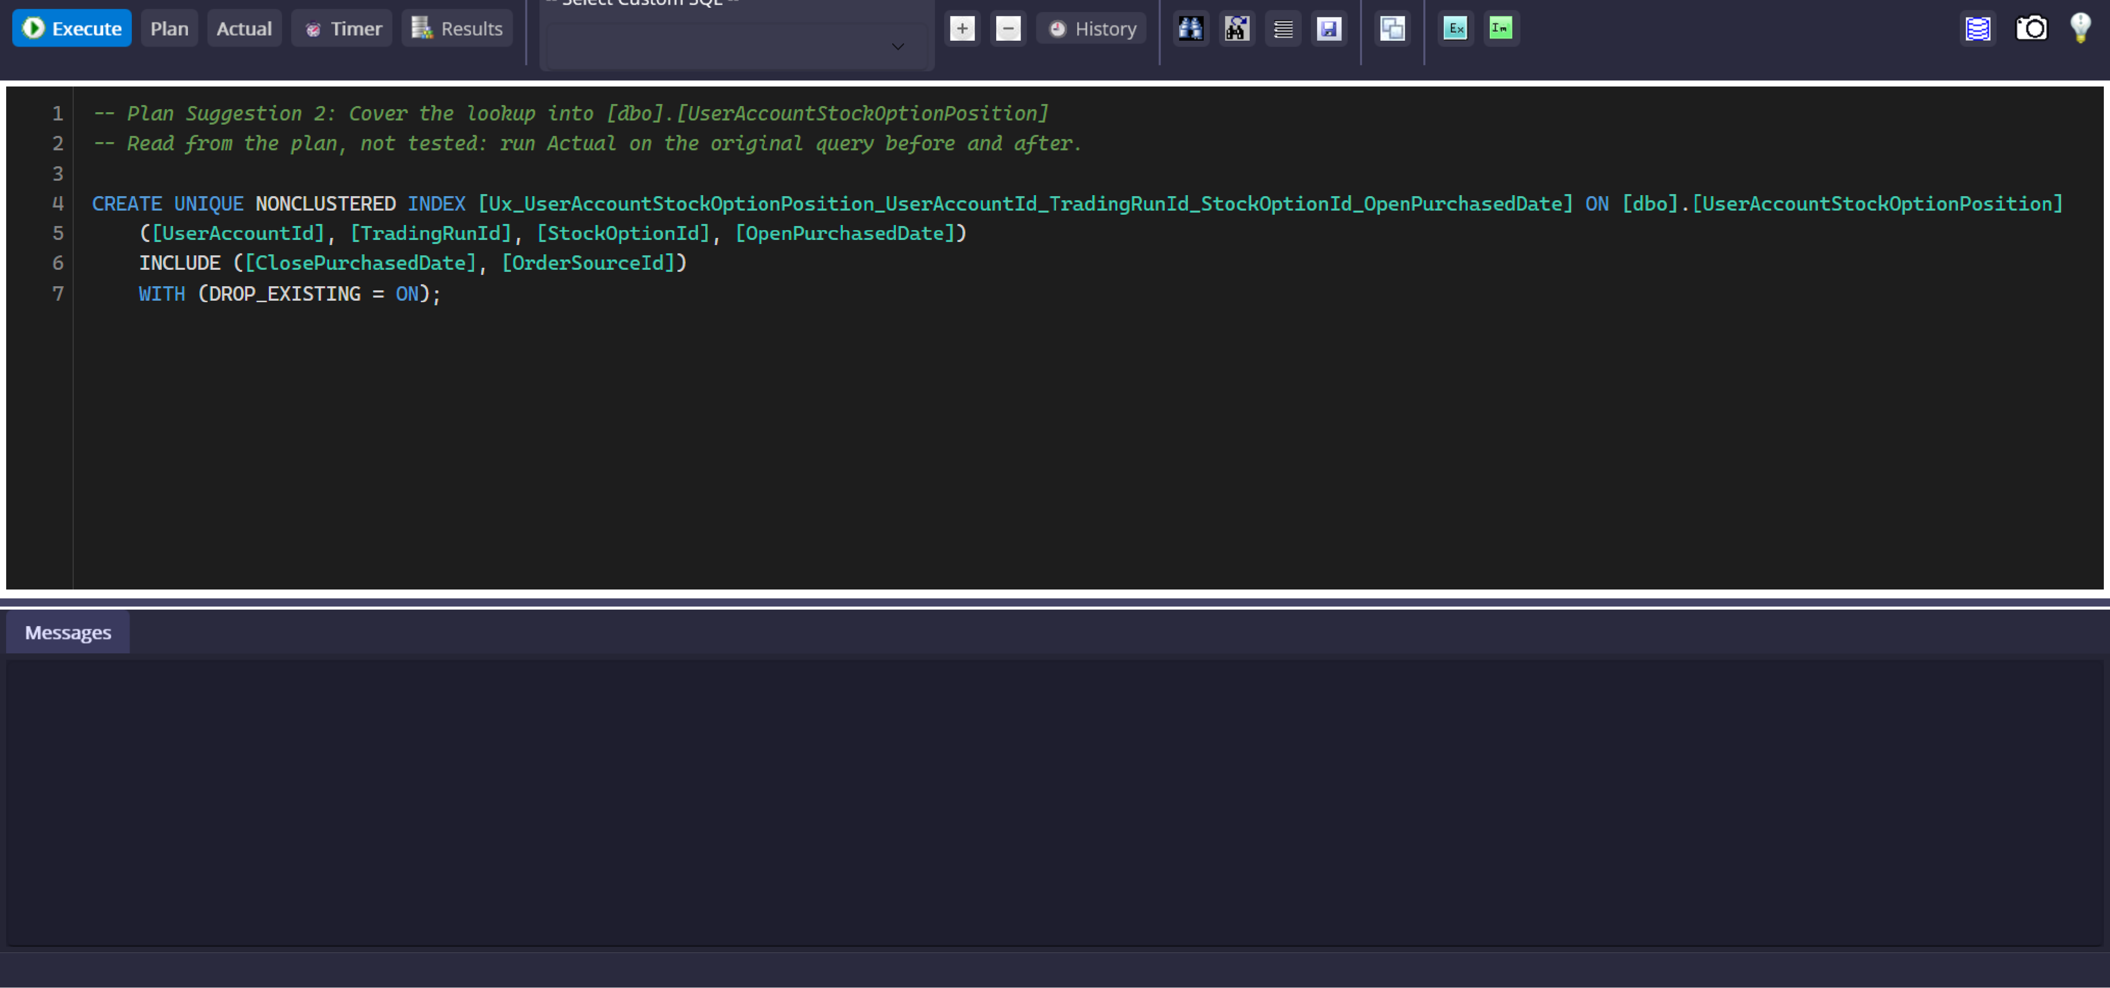The width and height of the screenshot is (2110, 988).
Task: Click the overlapping windows icon
Action: click(x=1392, y=29)
